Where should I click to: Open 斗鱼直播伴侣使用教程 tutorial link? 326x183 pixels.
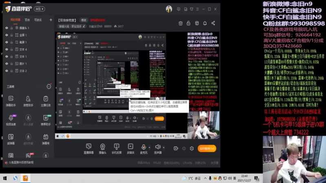(x=21, y=162)
